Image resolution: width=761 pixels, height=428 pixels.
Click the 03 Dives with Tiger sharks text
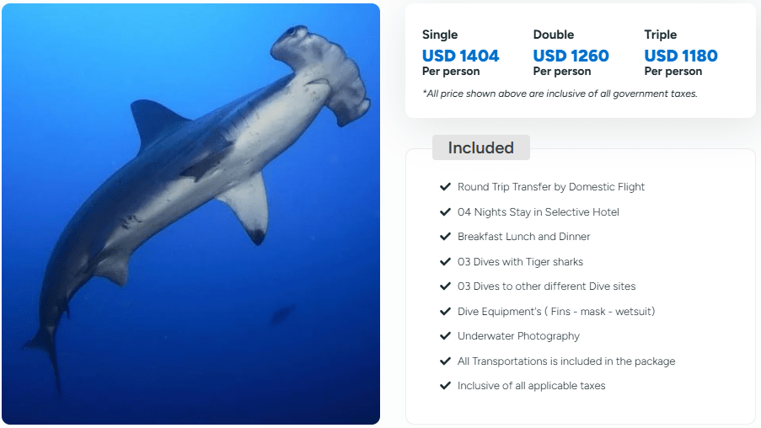(520, 262)
